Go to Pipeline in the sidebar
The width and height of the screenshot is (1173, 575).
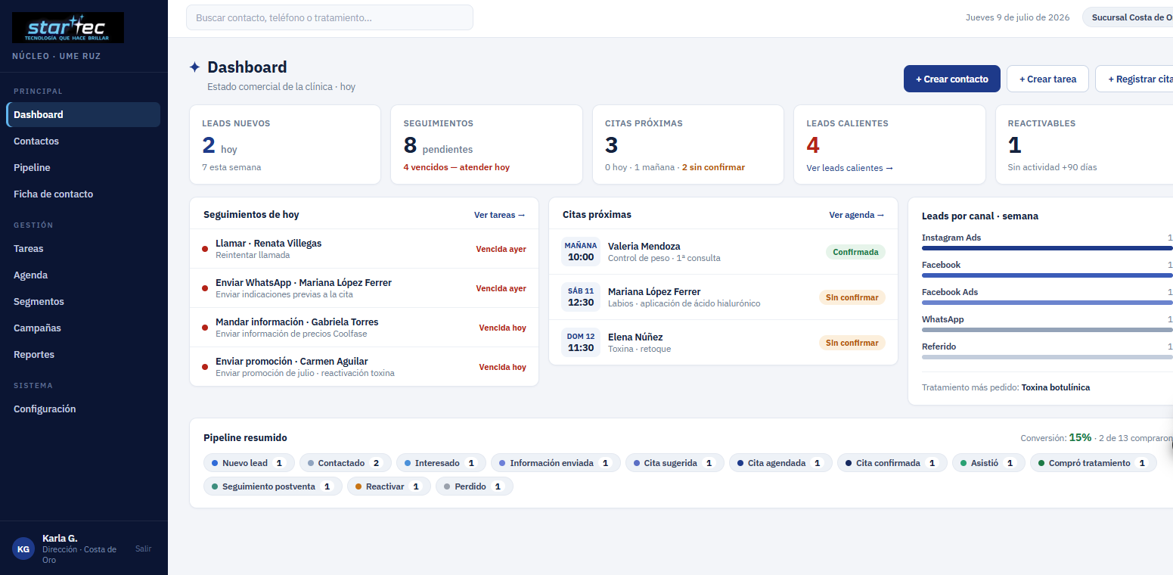(83, 168)
